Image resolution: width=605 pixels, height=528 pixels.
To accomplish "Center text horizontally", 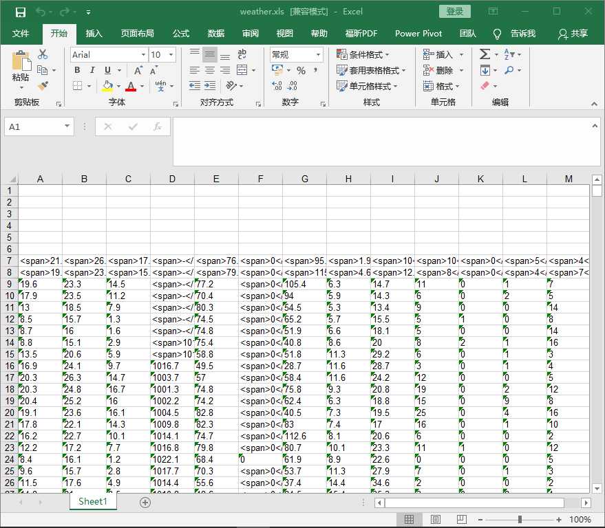I will [x=210, y=70].
